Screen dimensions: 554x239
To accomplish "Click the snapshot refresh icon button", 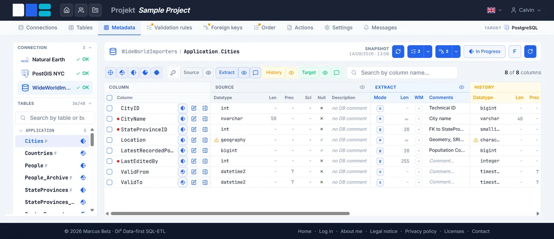I will (398, 52).
